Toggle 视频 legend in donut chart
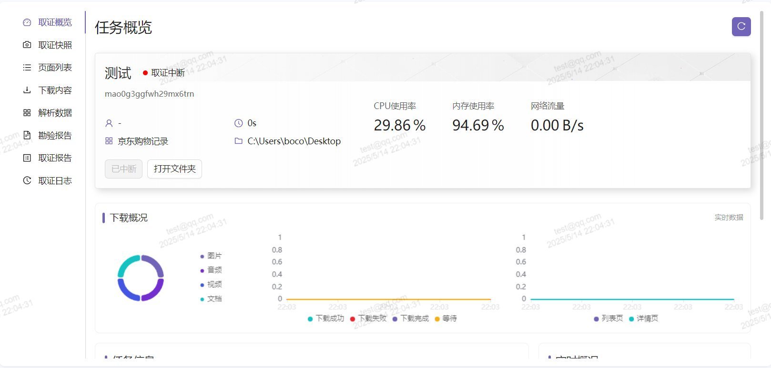Image resolution: width=771 pixels, height=368 pixels. [x=211, y=285]
